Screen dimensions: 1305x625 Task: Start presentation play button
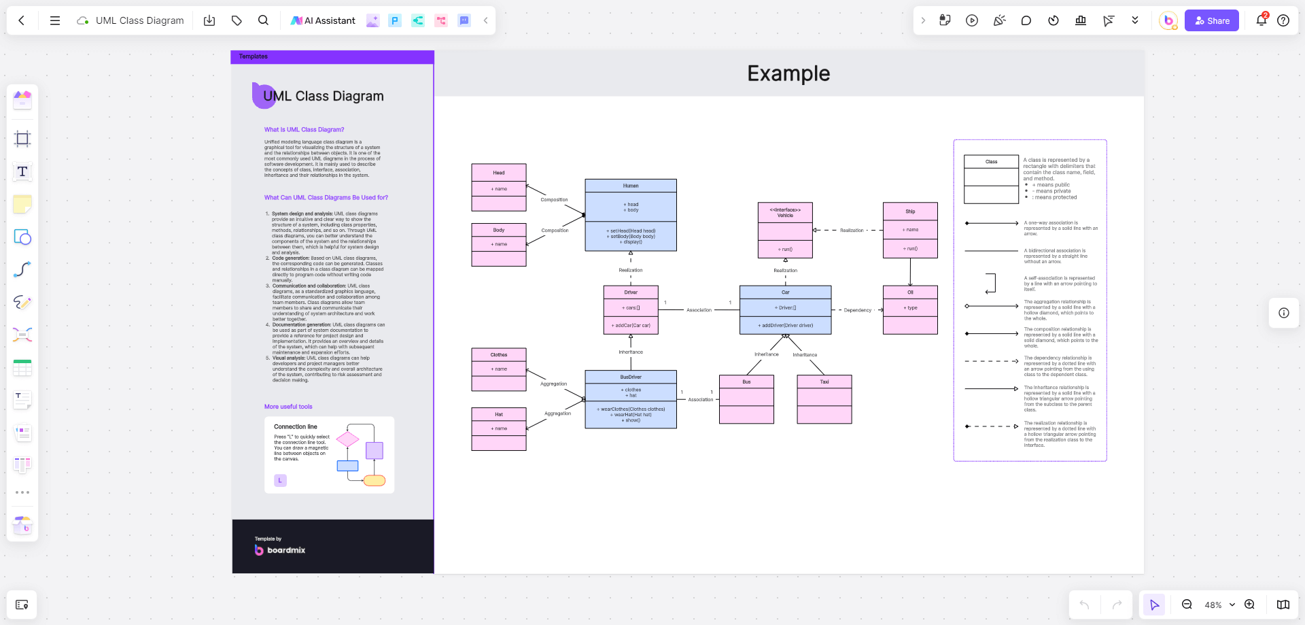972,20
